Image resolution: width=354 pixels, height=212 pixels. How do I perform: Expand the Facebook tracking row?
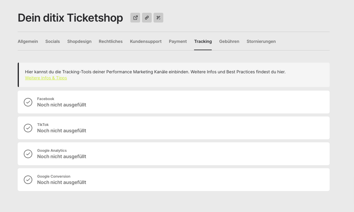coord(174,102)
